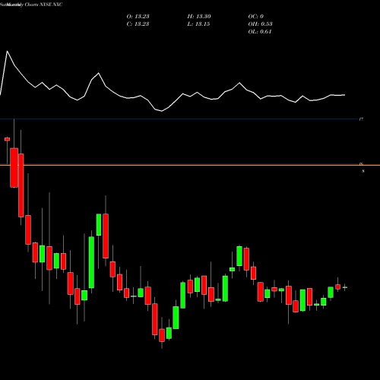Click the close value "C: 13.23"

click(x=138, y=24)
